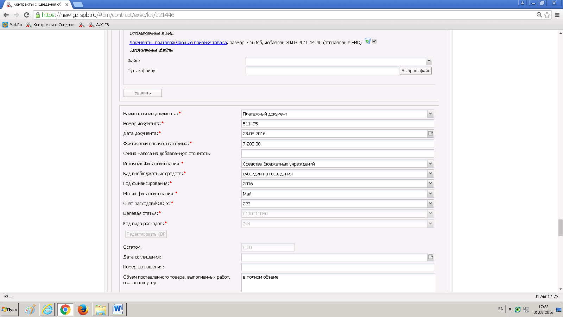
Task: Click the Выбрать файл button
Action: coord(416,71)
